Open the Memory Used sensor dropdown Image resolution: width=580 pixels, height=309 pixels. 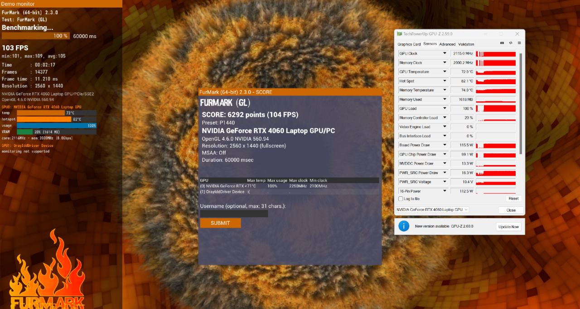point(445,99)
